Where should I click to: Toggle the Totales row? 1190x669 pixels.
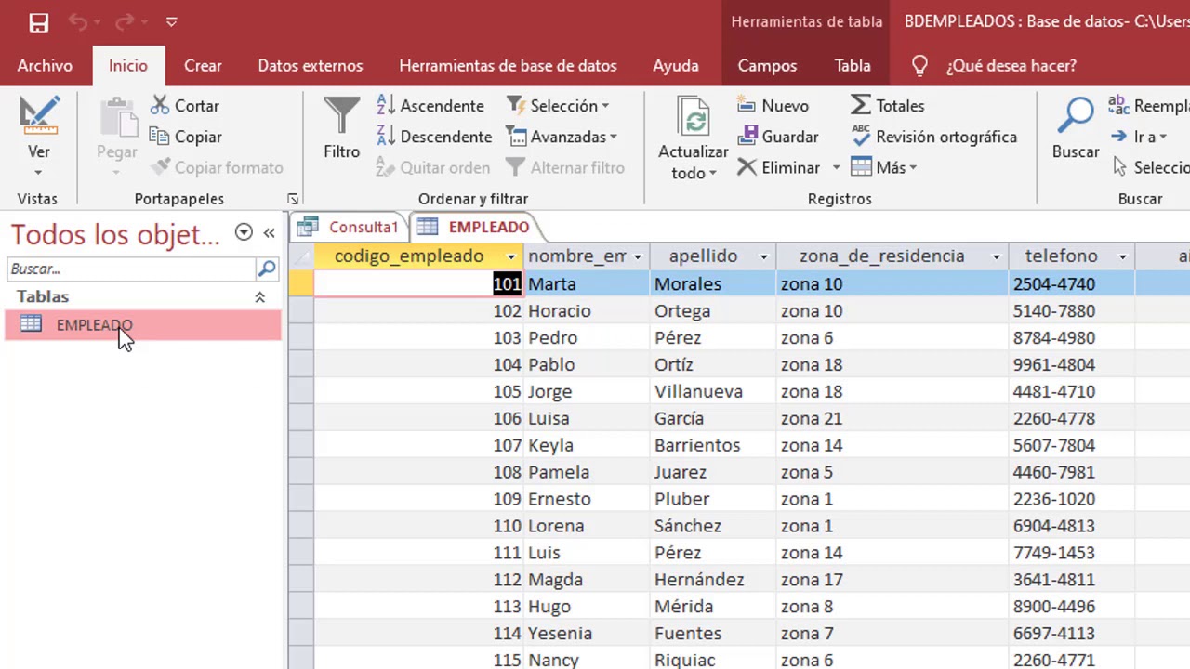pyautogui.click(x=888, y=106)
